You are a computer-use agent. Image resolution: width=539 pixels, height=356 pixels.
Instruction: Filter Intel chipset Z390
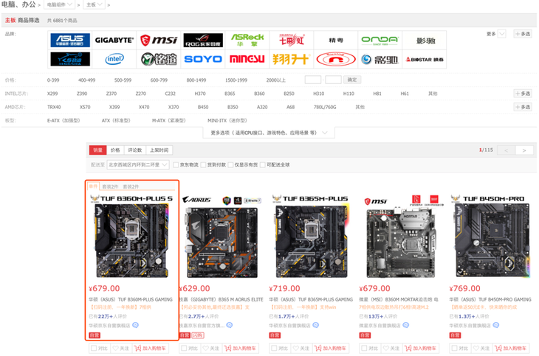click(x=82, y=94)
